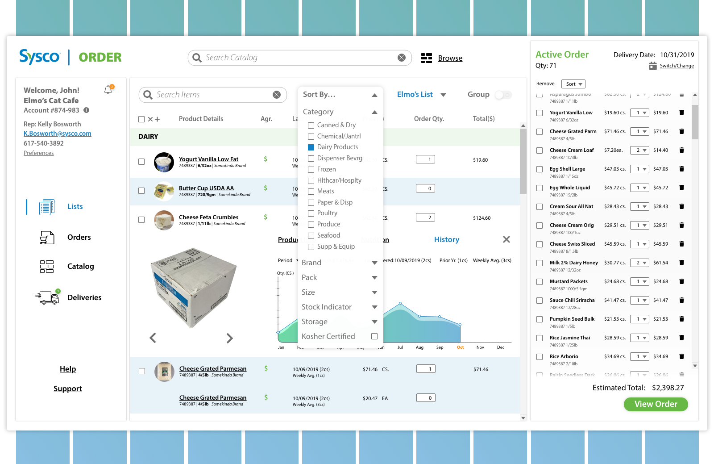
Task: Click Remove in the active order
Action: (x=545, y=84)
